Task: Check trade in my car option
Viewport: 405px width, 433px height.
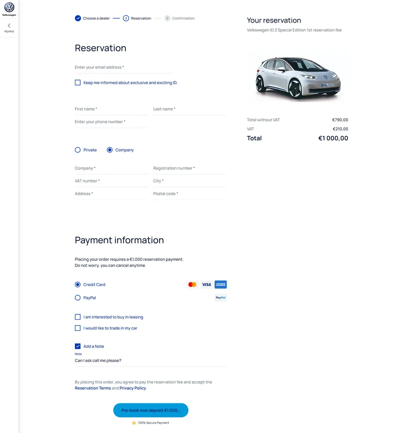Action: click(78, 328)
